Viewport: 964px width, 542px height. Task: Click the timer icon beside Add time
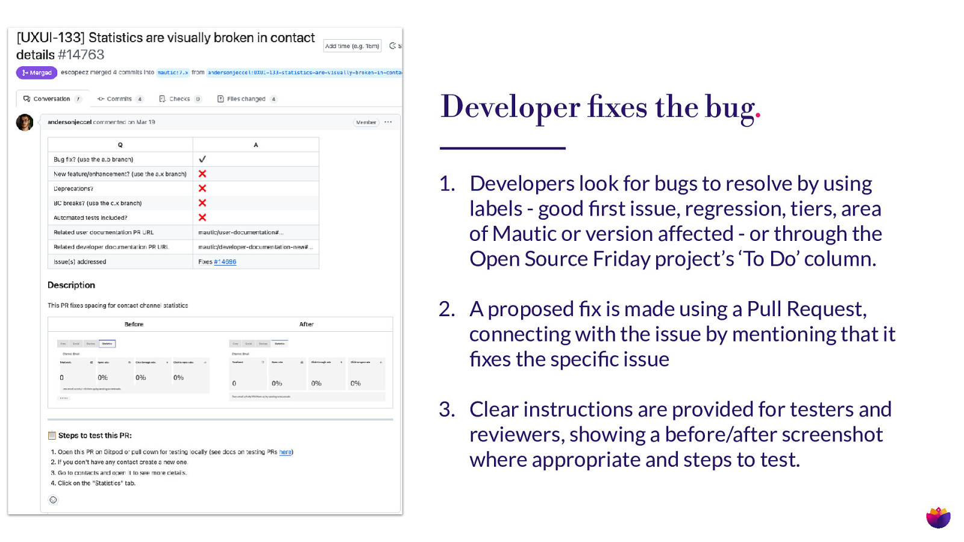pos(392,46)
